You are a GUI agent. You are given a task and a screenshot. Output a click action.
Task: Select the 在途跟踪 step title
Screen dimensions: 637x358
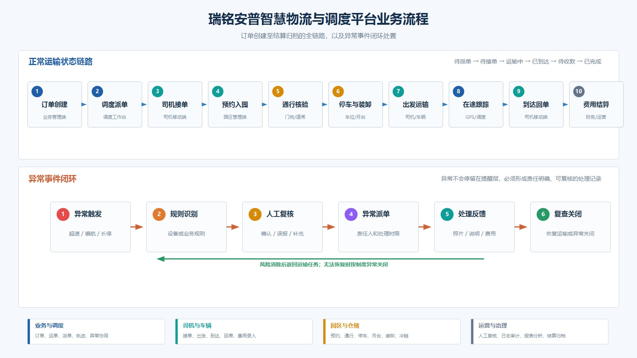pyautogui.click(x=476, y=105)
